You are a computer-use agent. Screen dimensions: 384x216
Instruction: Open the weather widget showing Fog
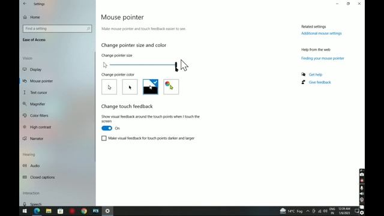point(292,211)
